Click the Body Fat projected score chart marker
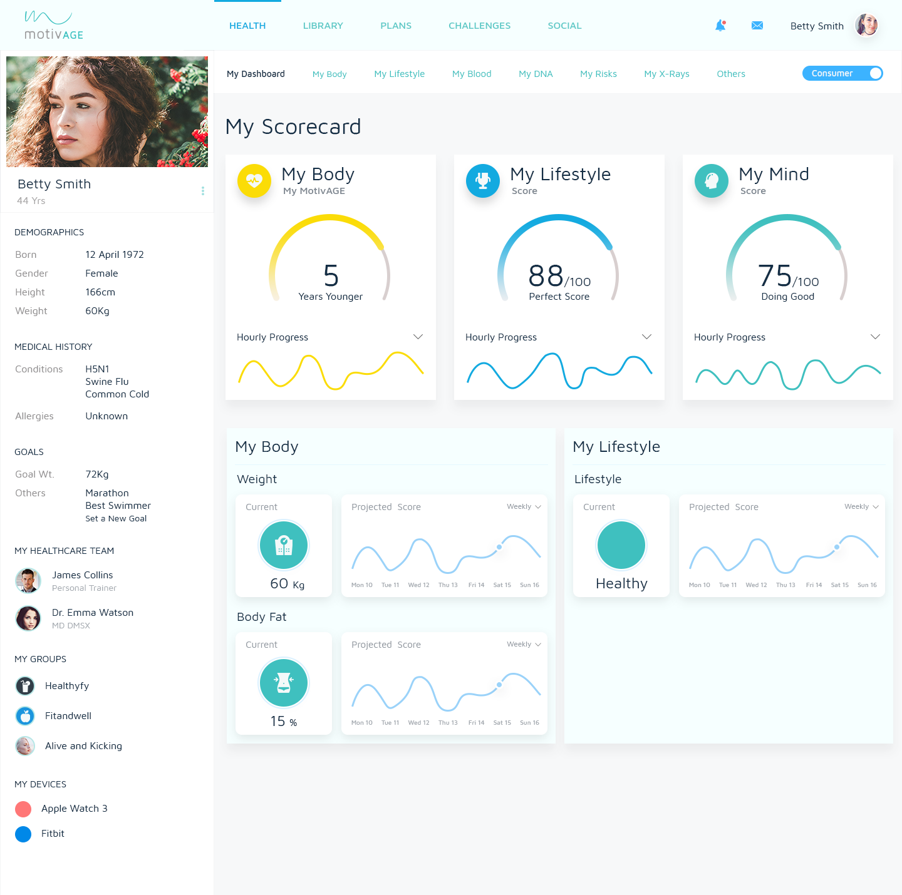Screen dimensions: 902x895 [x=499, y=685]
